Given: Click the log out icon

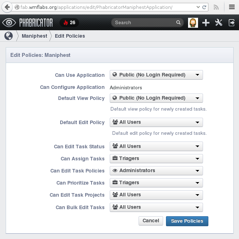Looking at the screenshot, I should click(232, 23).
